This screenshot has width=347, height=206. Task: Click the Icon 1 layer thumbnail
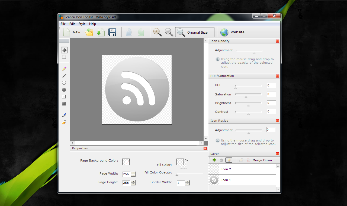pos(214,180)
